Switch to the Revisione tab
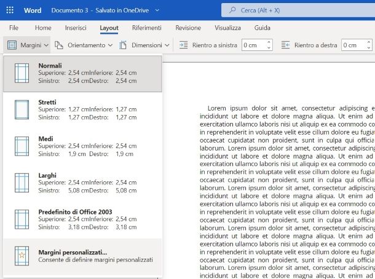 (188, 28)
